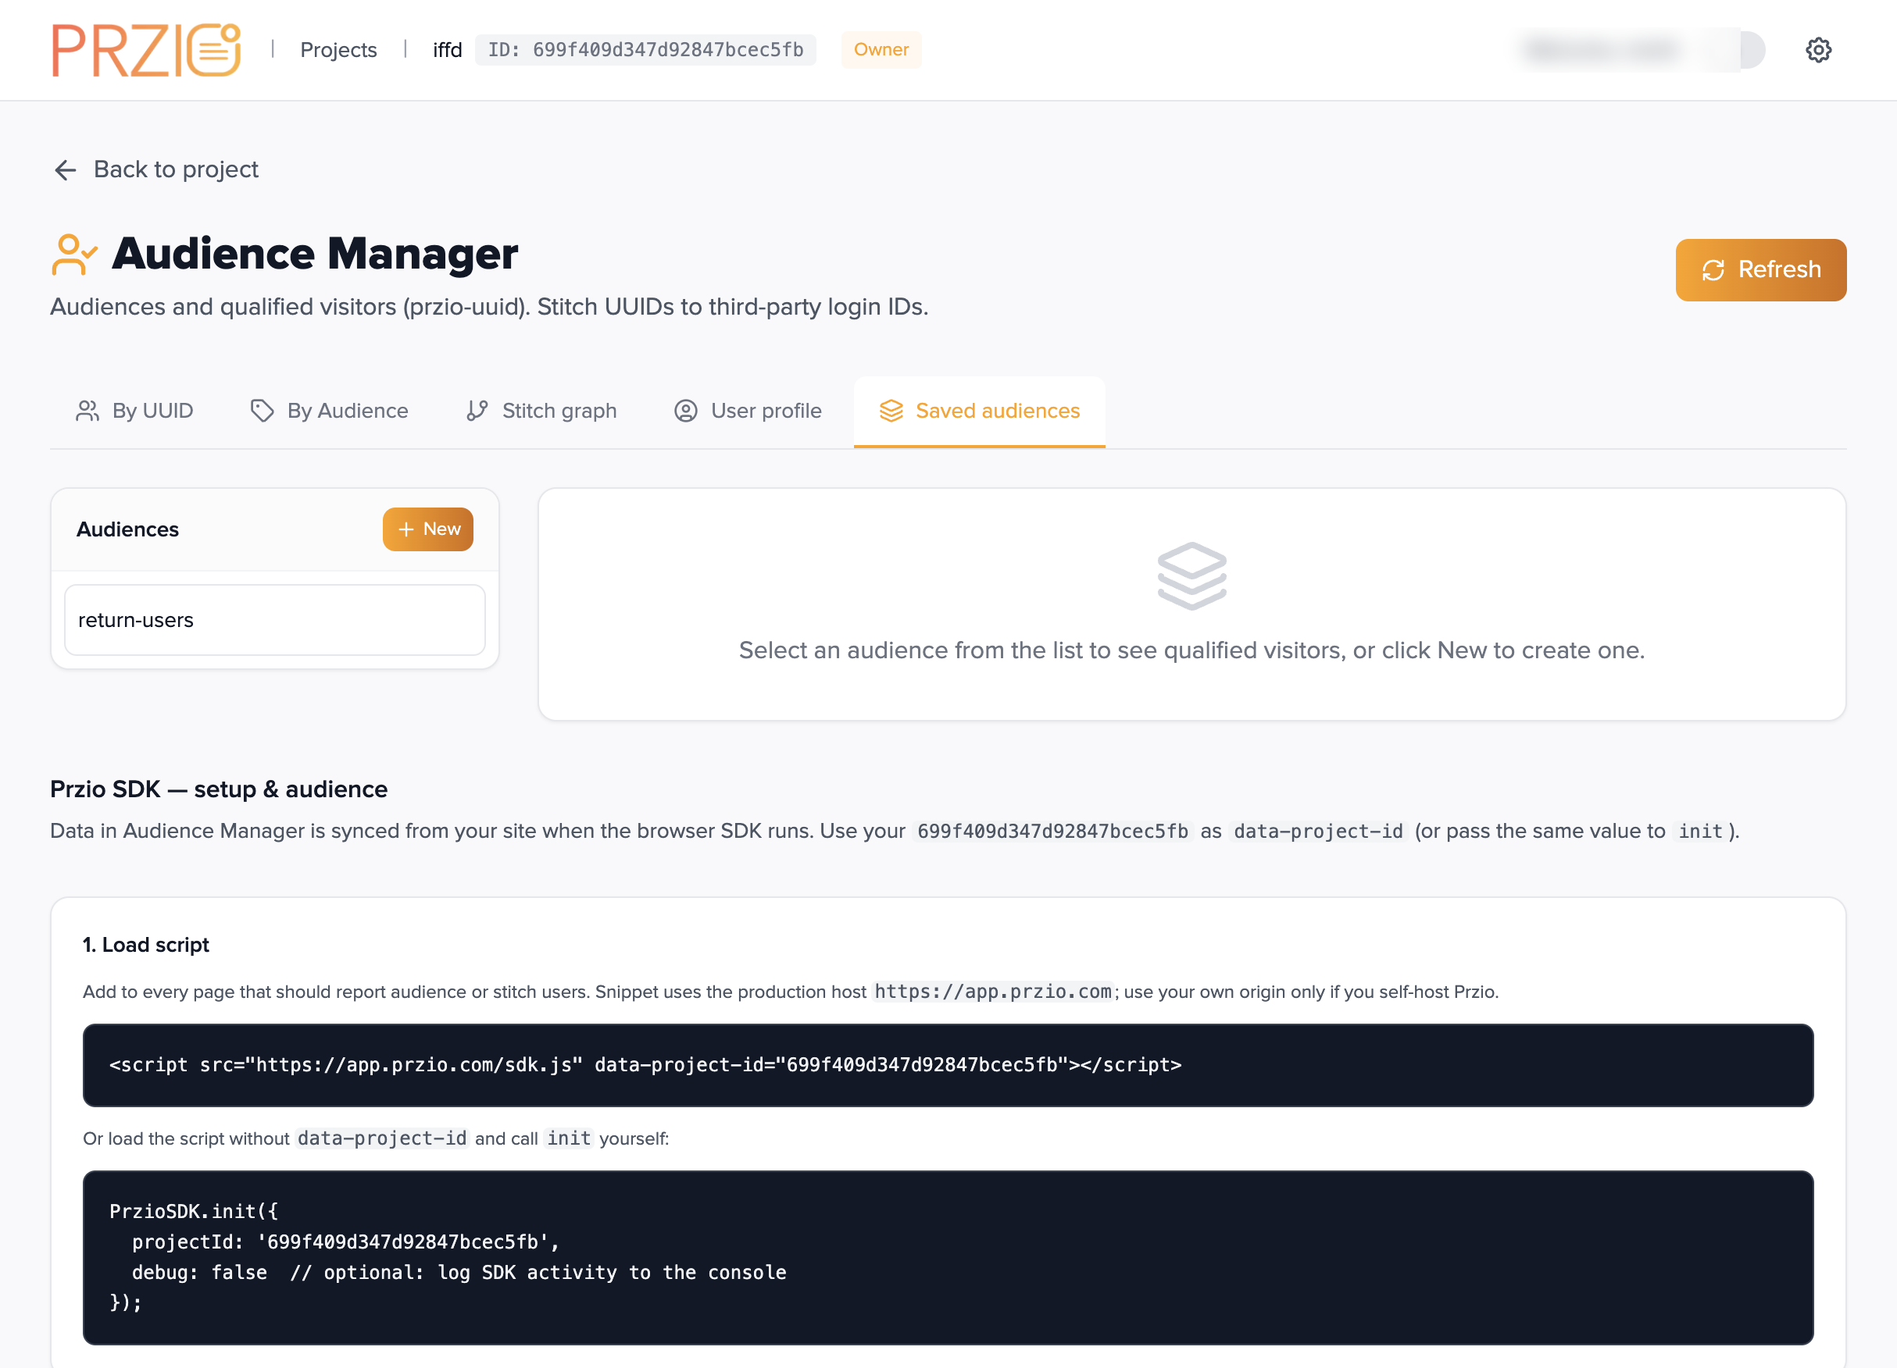Image resolution: width=1897 pixels, height=1368 pixels.
Task: Click the Audience Manager user-check icon
Action: click(74, 254)
